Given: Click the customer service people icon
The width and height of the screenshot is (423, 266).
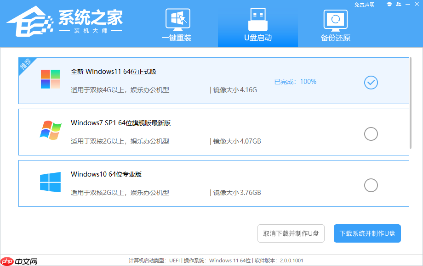Looking at the screenshot, I should (x=398, y=4).
